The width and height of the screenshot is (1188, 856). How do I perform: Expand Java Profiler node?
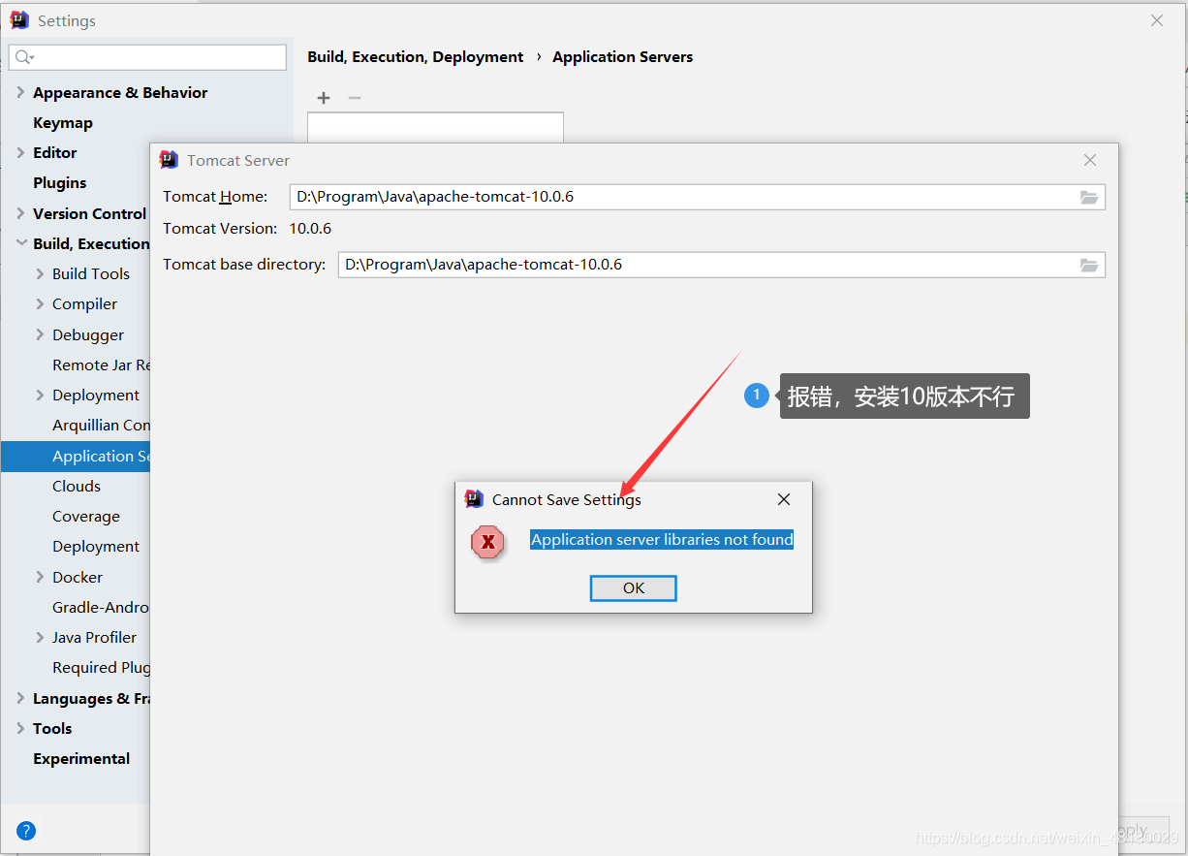point(40,637)
